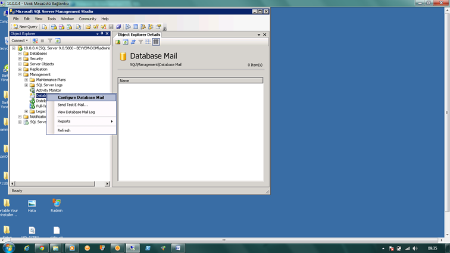Viewport: 450px width, 253px height.
Task: Click the volume icon in system tray
Action: 415,248
